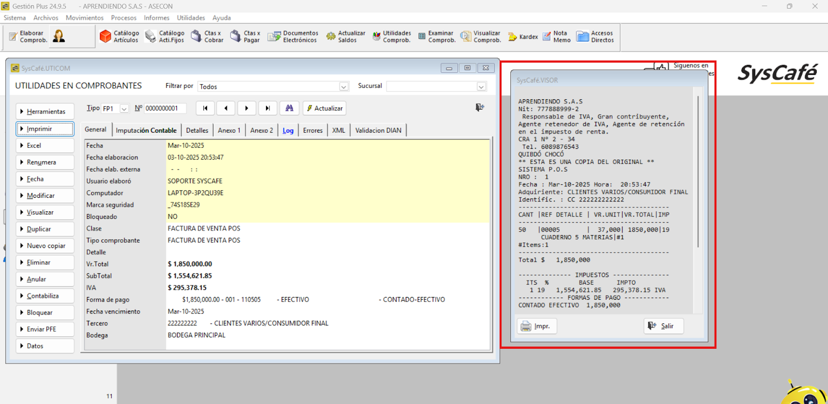This screenshot has height=404, width=828.
Task: Click the Nº document number field
Action: pyautogui.click(x=166, y=108)
